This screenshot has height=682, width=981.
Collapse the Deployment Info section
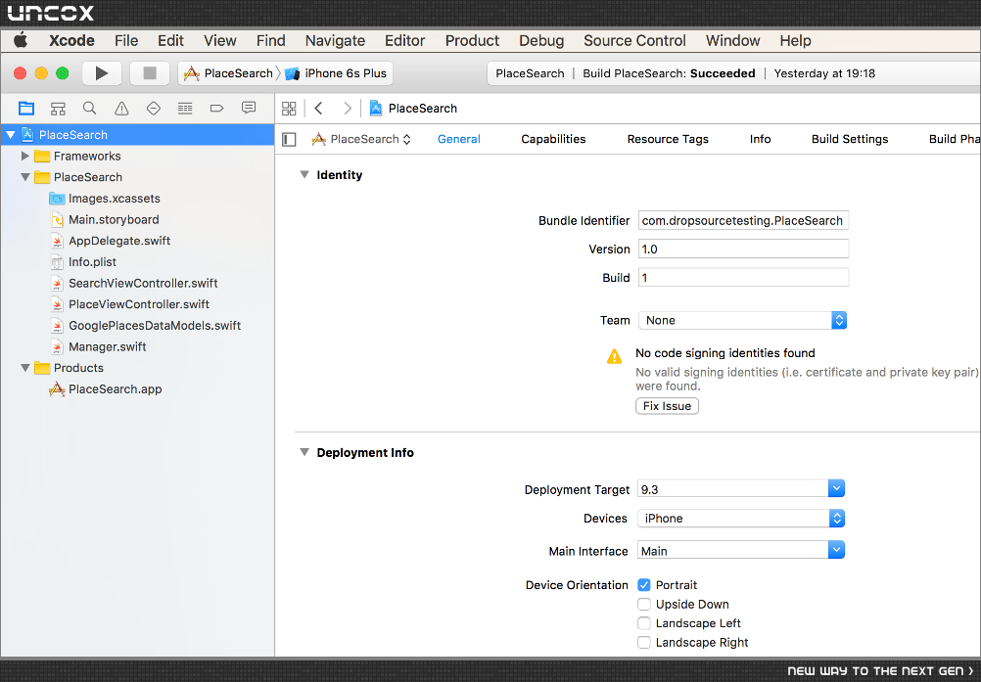click(304, 452)
